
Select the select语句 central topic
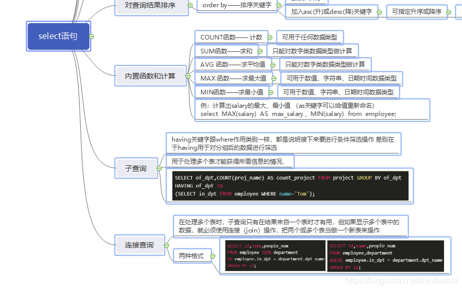[59, 36]
